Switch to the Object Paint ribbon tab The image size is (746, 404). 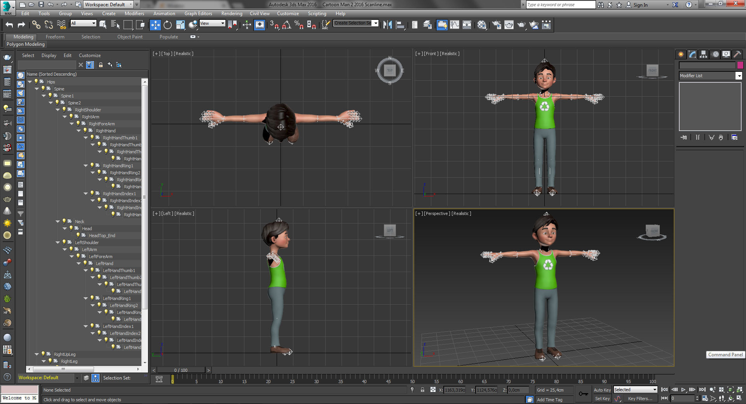click(130, 37)
